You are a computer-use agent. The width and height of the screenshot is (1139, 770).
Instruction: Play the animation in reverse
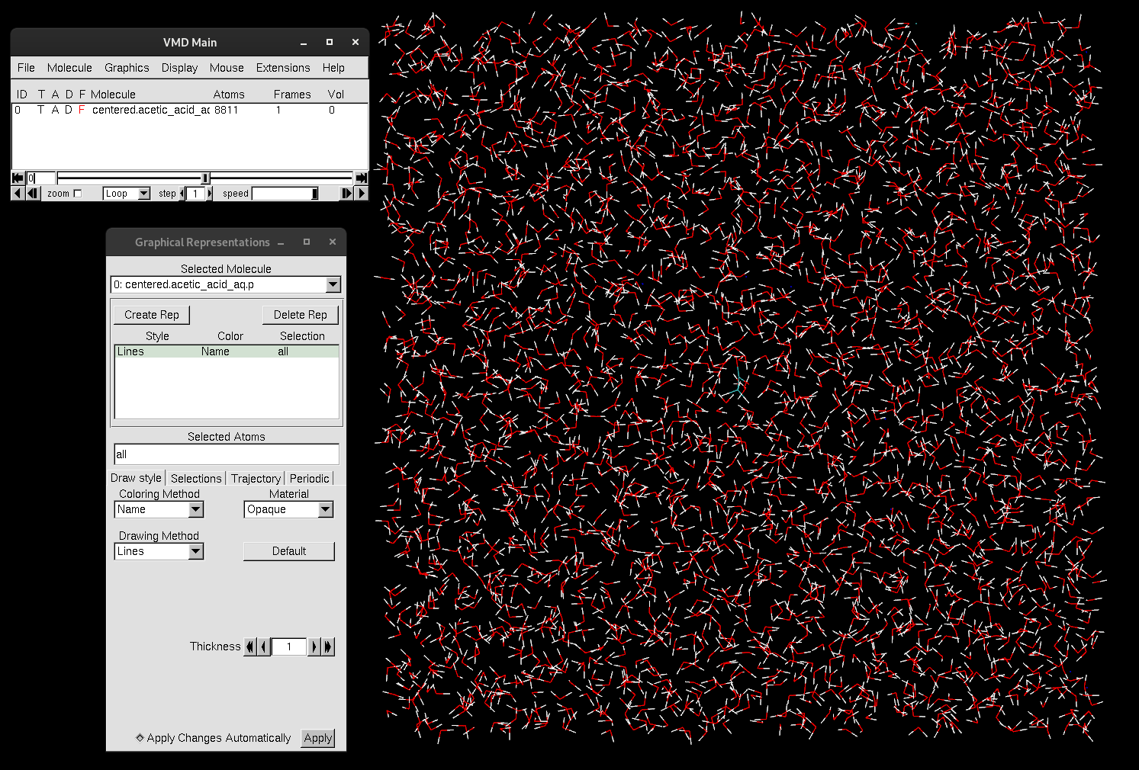click(x=17, y=194)
